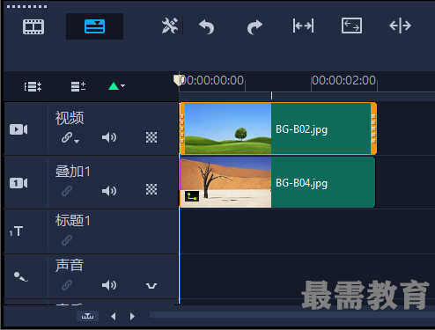Switch to Storyboard view
The height and width of the screenshot is (330, 435).
click(33, 26)
